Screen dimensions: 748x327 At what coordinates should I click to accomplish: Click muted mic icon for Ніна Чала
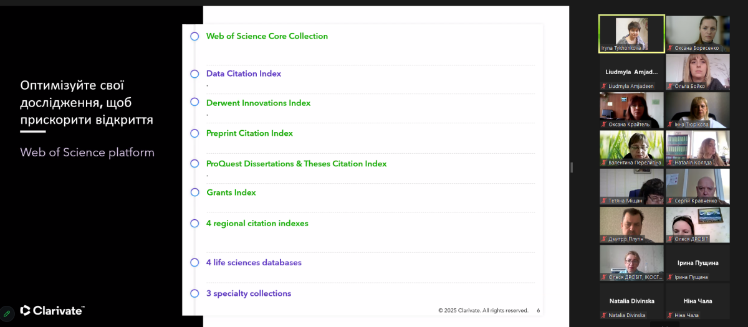670,315
